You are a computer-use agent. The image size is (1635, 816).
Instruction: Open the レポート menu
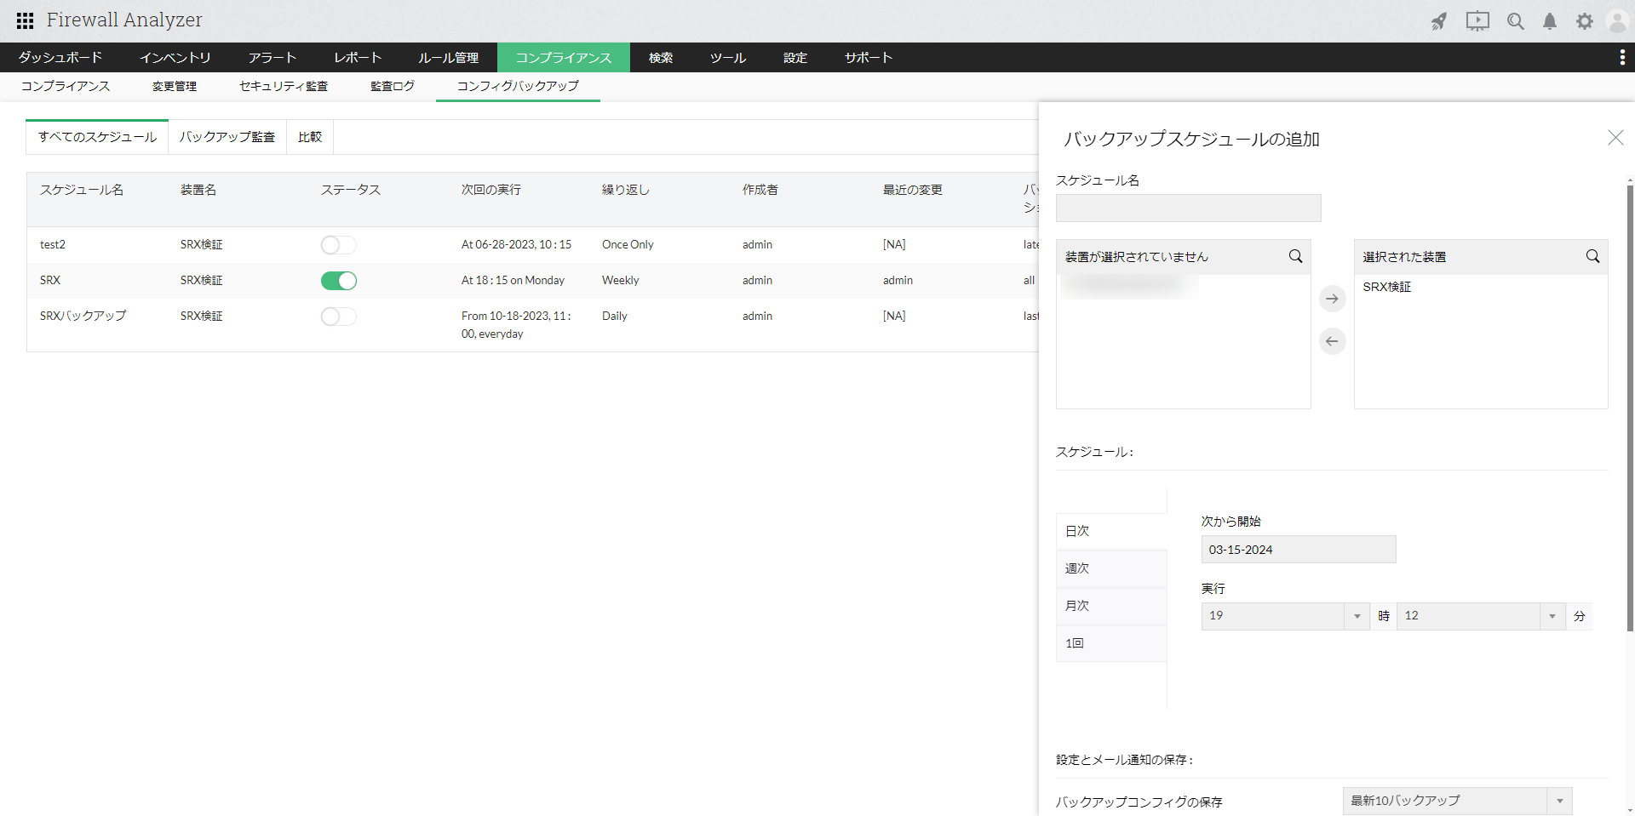[358, 58]
